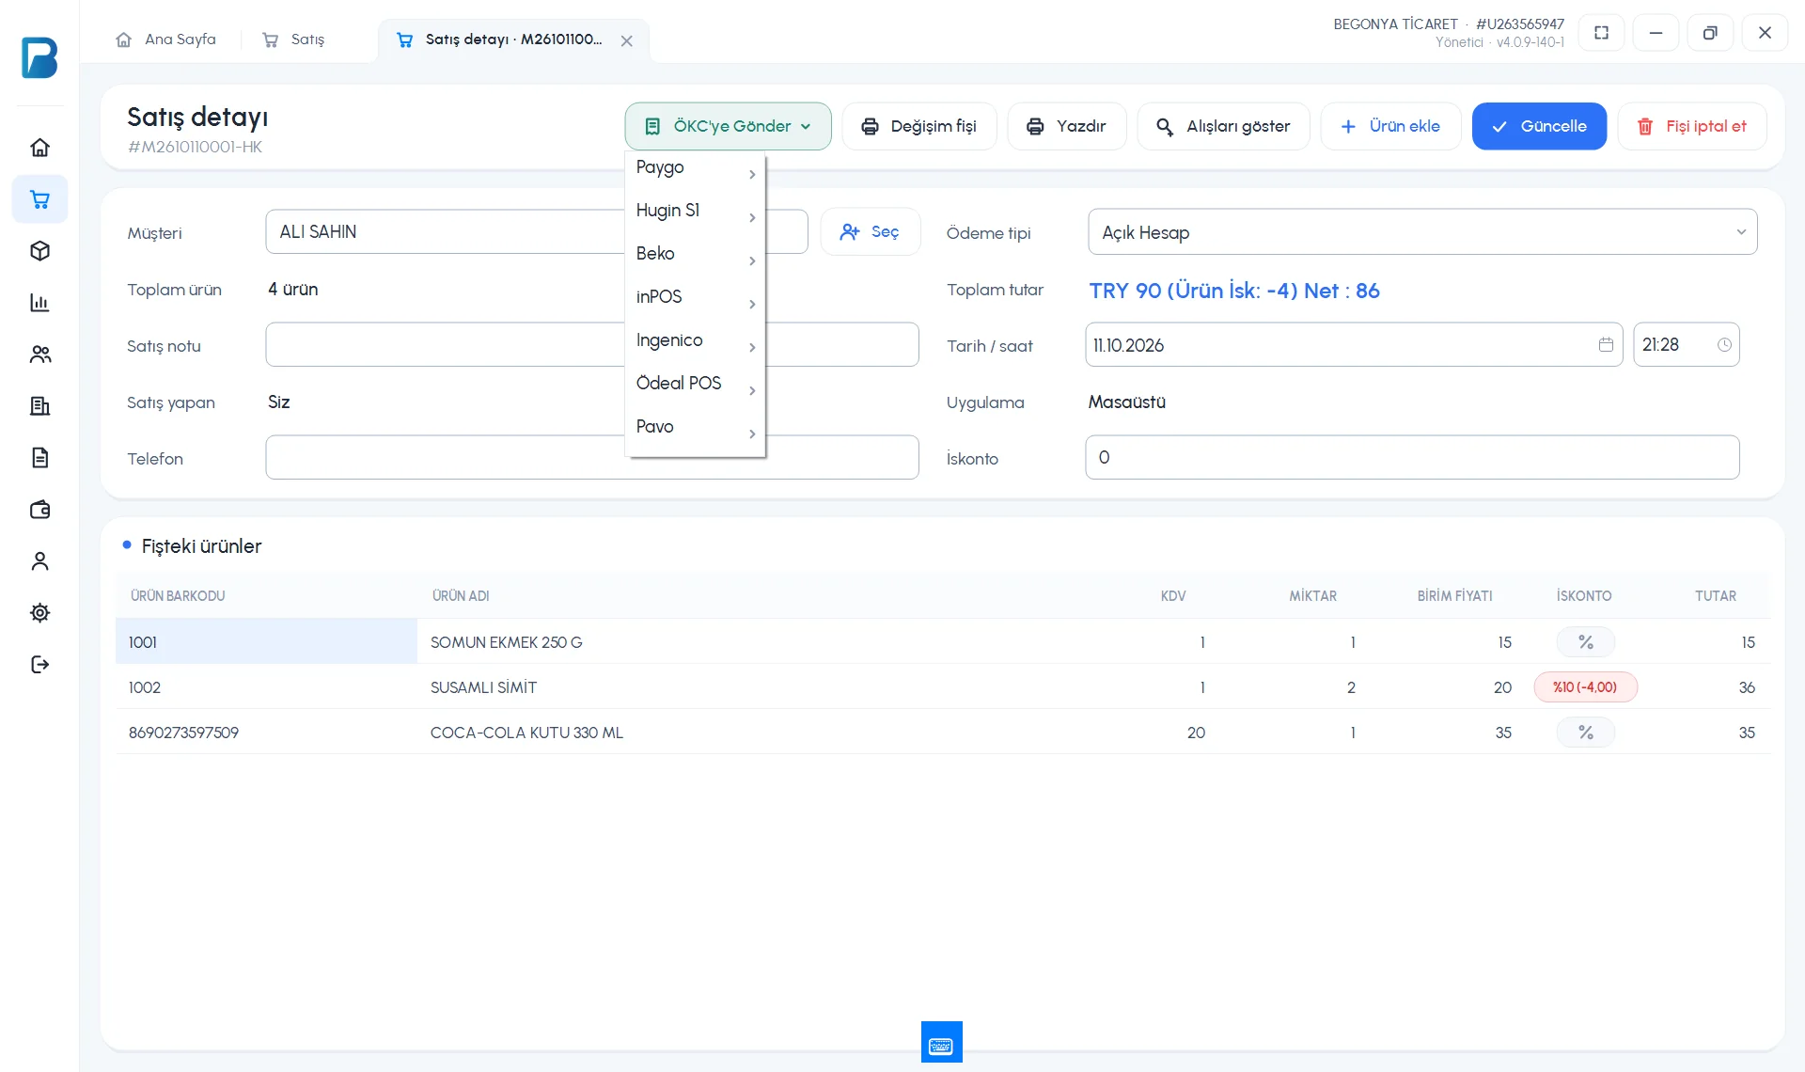This screenshot has height=1072, width=1805.
Task: Switch to the Satış tab
Action: click(x=294, y=39)
